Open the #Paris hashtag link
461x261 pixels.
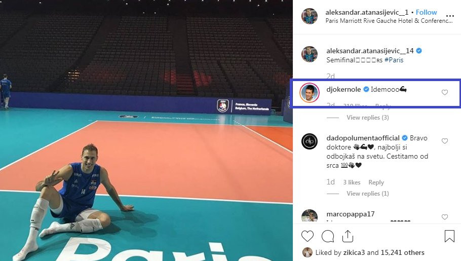click(x=394, y=60)
